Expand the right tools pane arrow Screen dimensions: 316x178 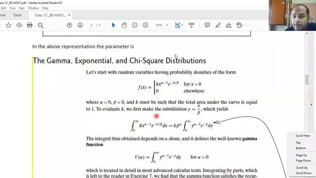(x=312, y=104)
